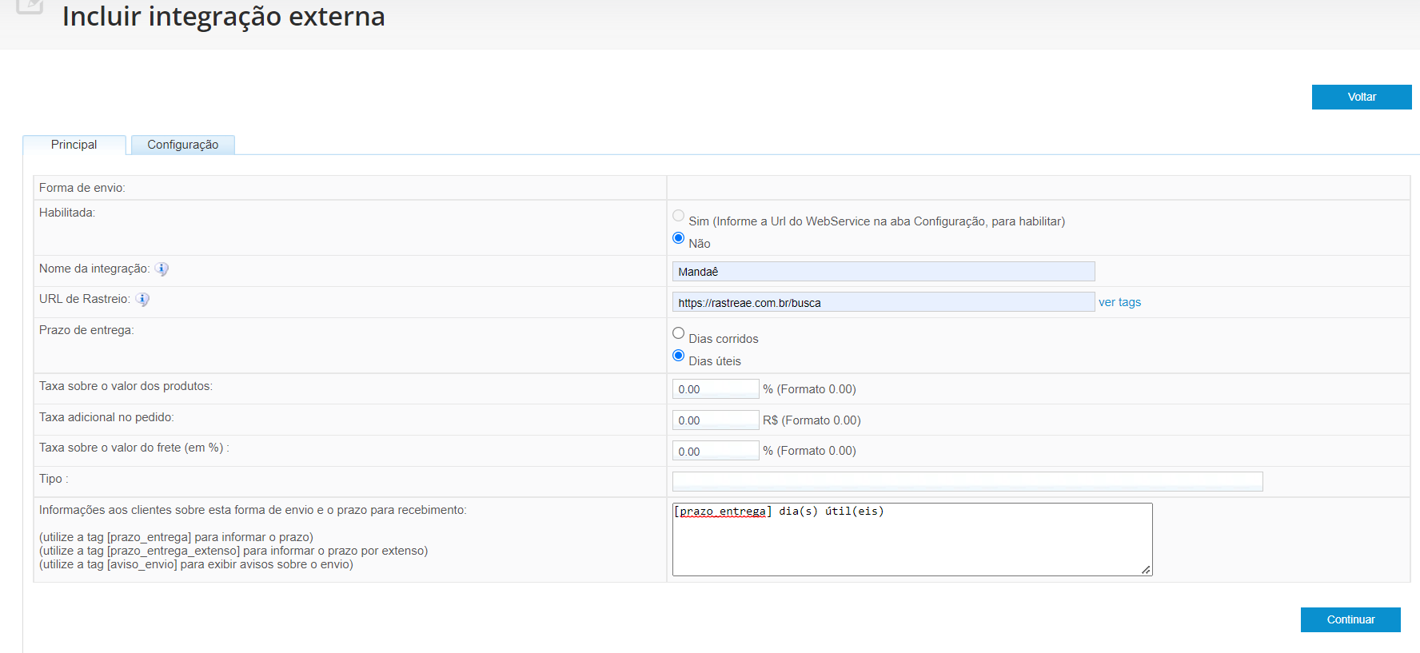Click the empty Tipo field

tap(967, 481)
